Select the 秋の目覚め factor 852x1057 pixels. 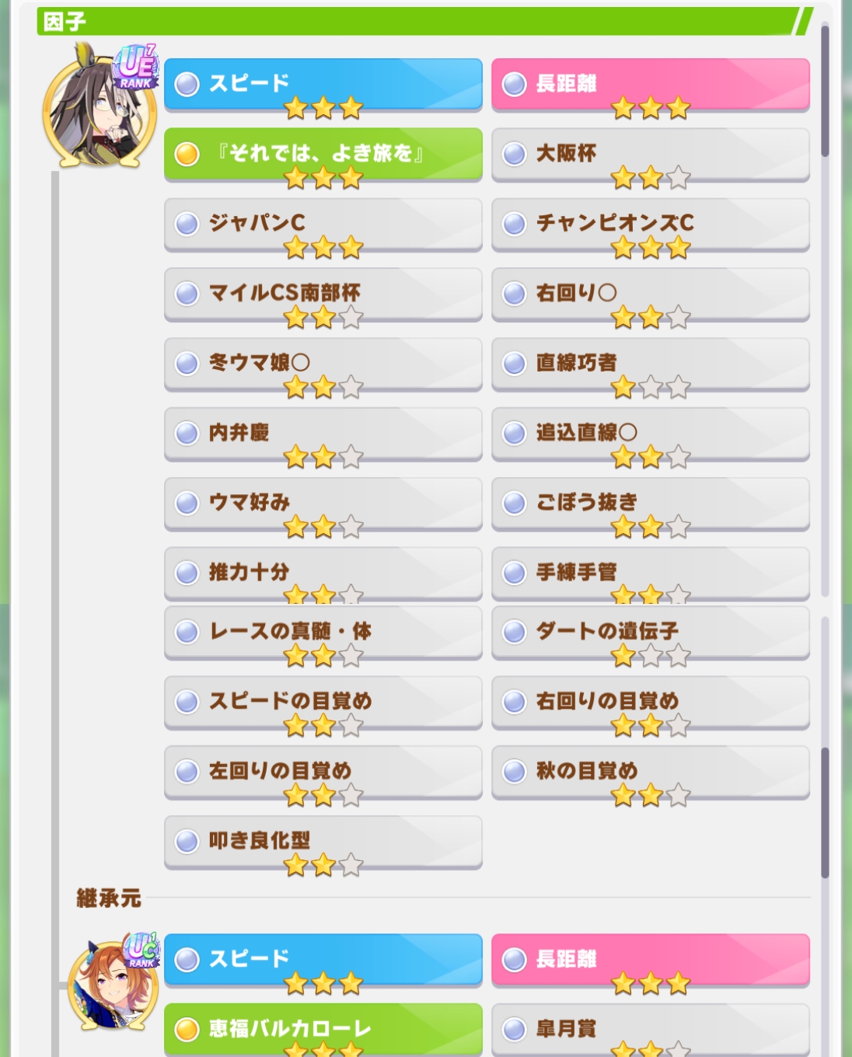point(651,773)
